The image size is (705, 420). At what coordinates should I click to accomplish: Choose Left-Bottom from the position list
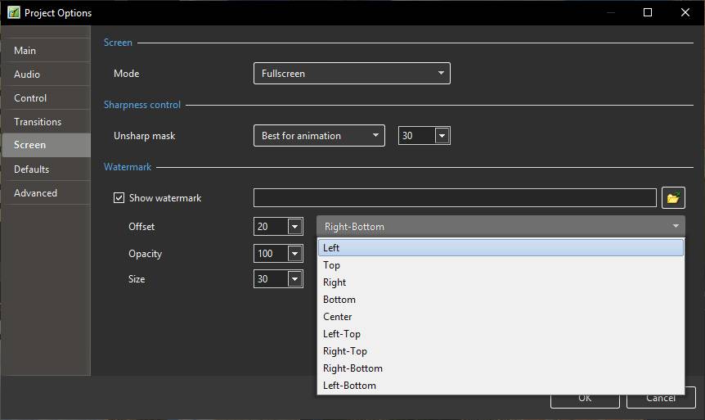coord(501,386)
